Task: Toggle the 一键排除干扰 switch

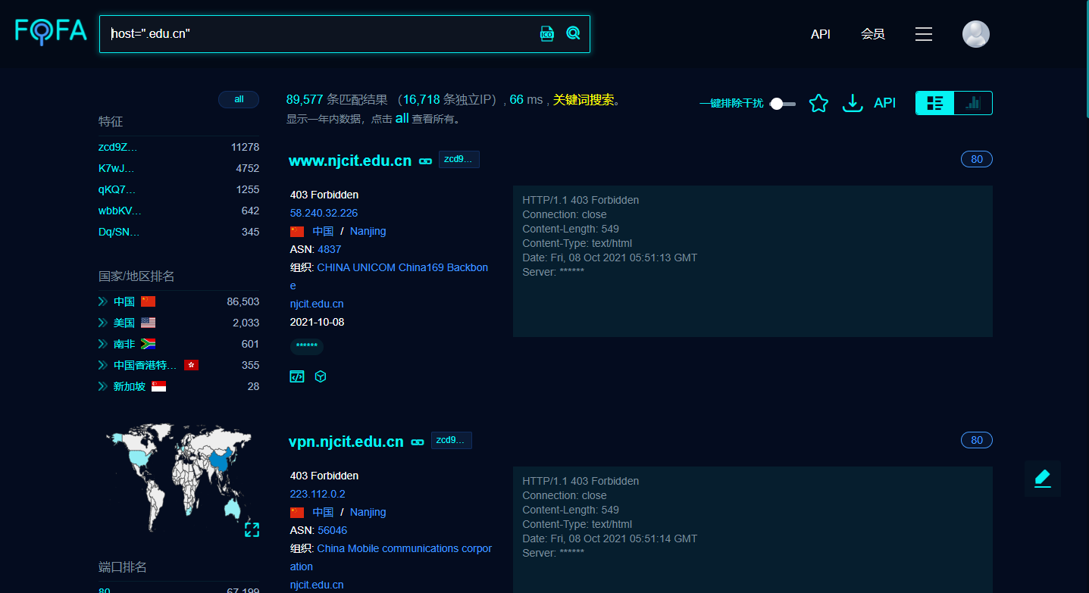Action: (x=783, y=104)
